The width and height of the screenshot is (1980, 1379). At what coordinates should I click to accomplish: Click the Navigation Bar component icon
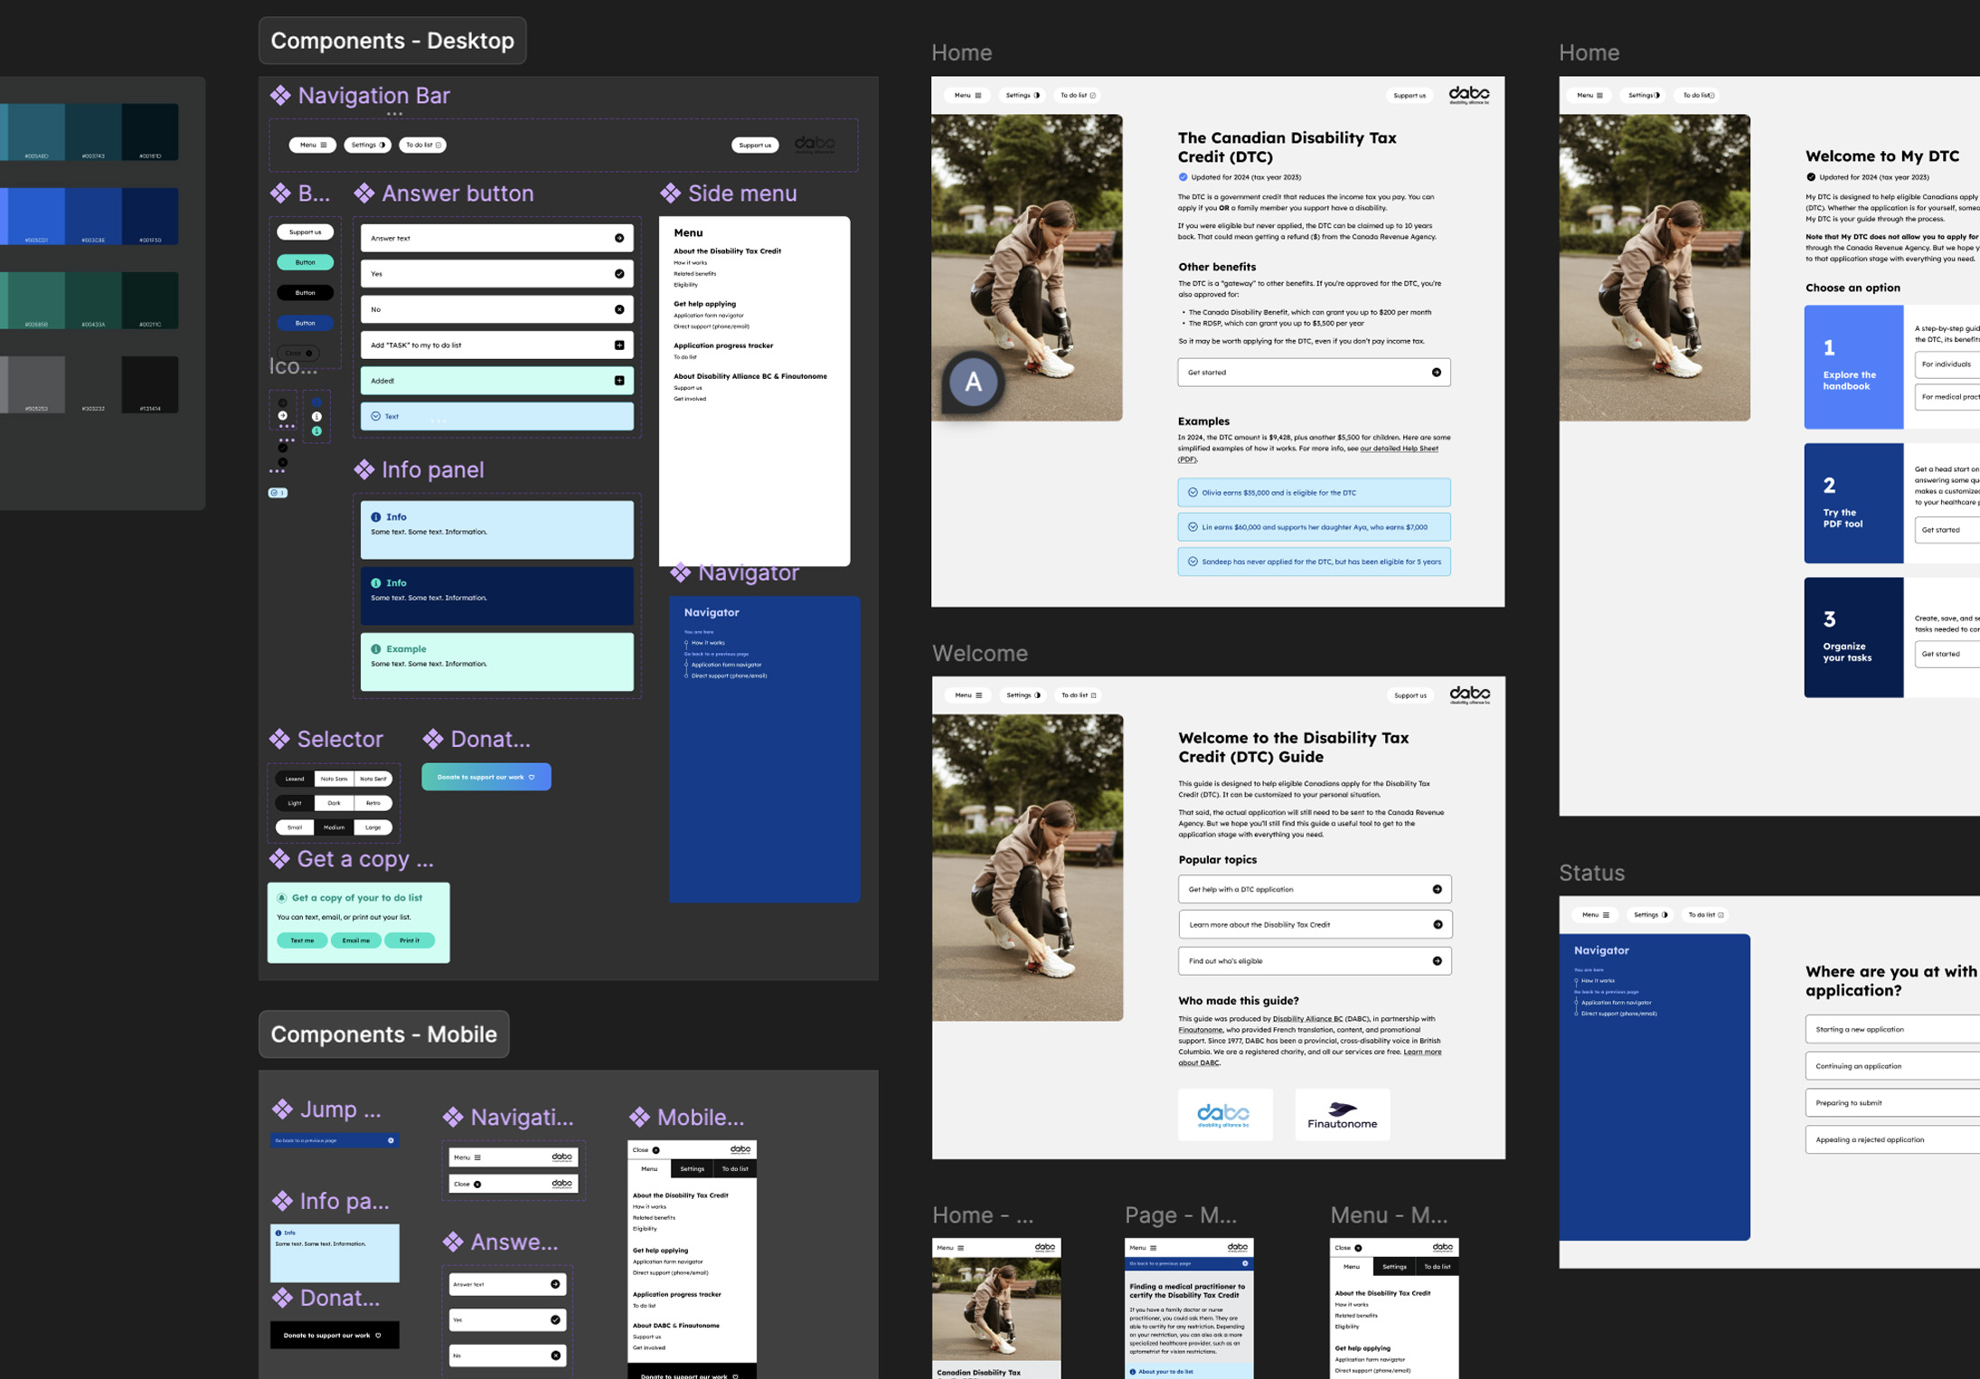[x=278, y=93]
